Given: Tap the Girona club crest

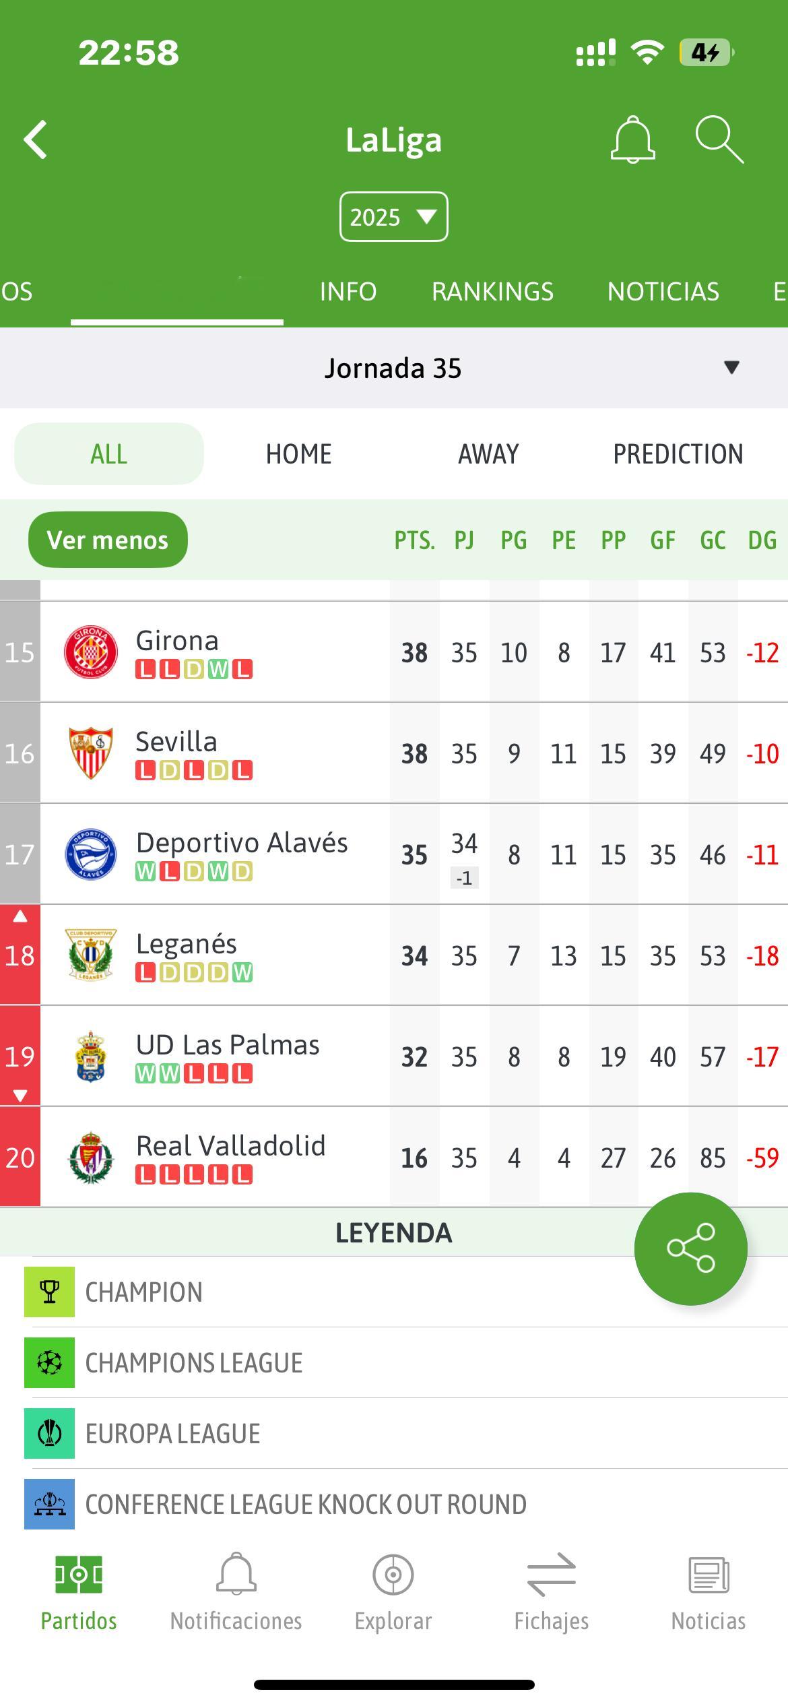Looking at the screenshot, I should tap(91, 652).
